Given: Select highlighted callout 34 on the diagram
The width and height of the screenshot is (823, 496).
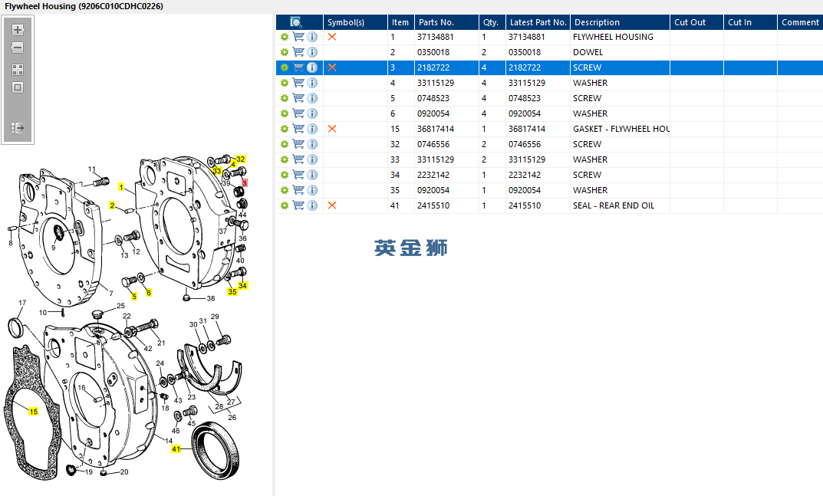Looking at the screenshot, I should pyautogui.click(x=242, y=285).
